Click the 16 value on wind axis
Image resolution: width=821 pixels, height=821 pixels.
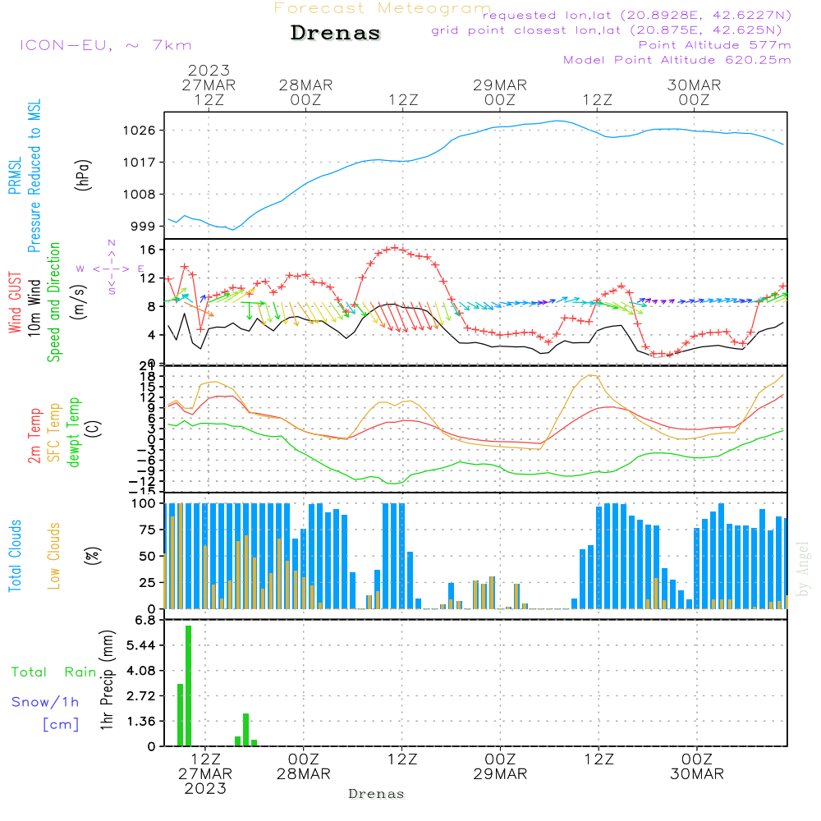tap(148, 250)
